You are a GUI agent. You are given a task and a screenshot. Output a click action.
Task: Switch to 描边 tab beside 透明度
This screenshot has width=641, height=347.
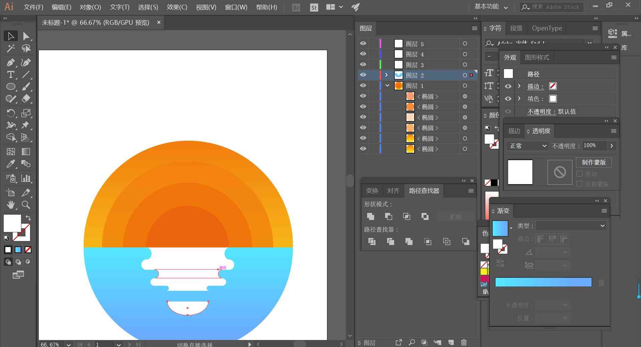[x=514, y=131]
